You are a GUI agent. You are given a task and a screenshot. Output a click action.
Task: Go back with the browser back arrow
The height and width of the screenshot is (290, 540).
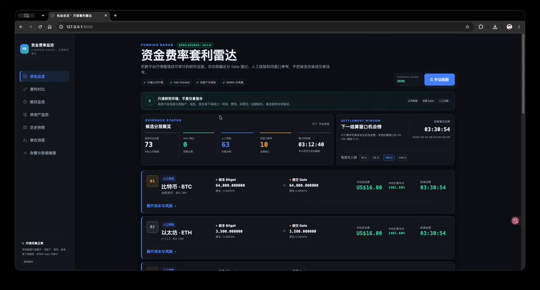tap(21, 27)
